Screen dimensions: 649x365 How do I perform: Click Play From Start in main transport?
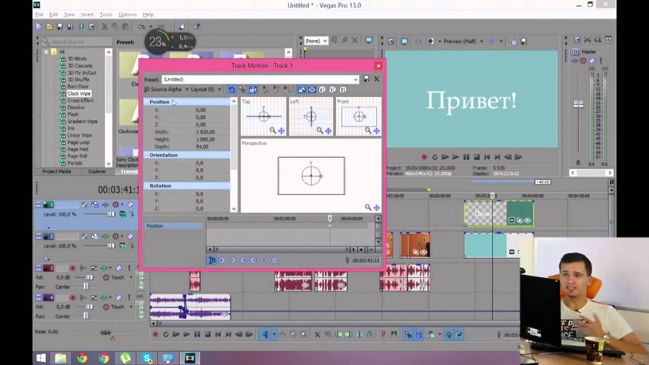point(176,335)
